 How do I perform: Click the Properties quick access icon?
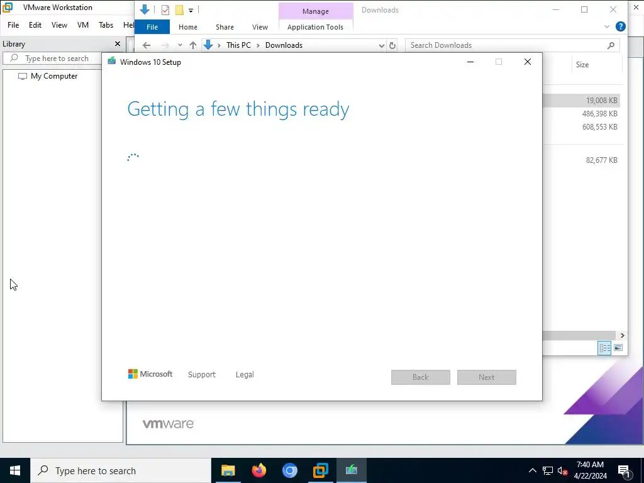pyautogui.click(x=165, y=10)
